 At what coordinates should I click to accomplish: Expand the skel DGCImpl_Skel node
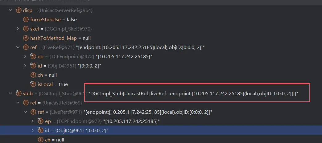18,29
